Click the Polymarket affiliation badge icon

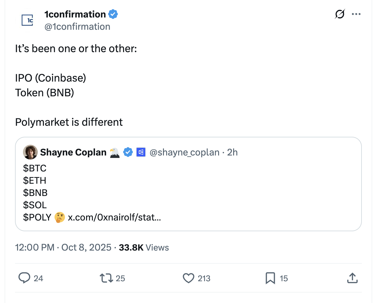[x=141, y=152]
